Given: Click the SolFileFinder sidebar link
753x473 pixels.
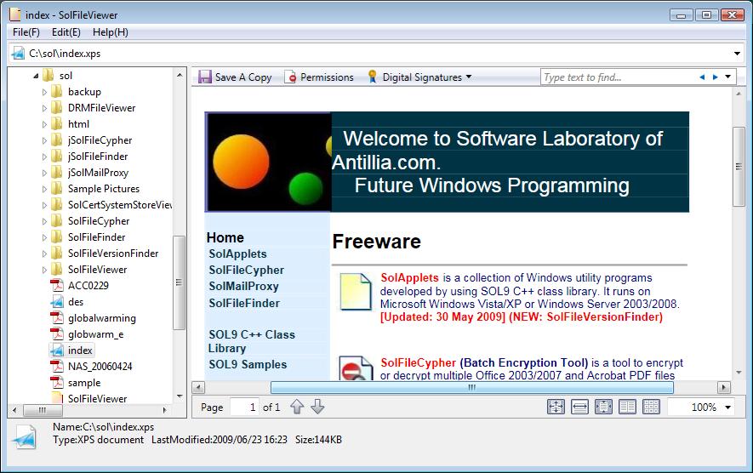Looking at the screenshot, I should tap(244, 303).
